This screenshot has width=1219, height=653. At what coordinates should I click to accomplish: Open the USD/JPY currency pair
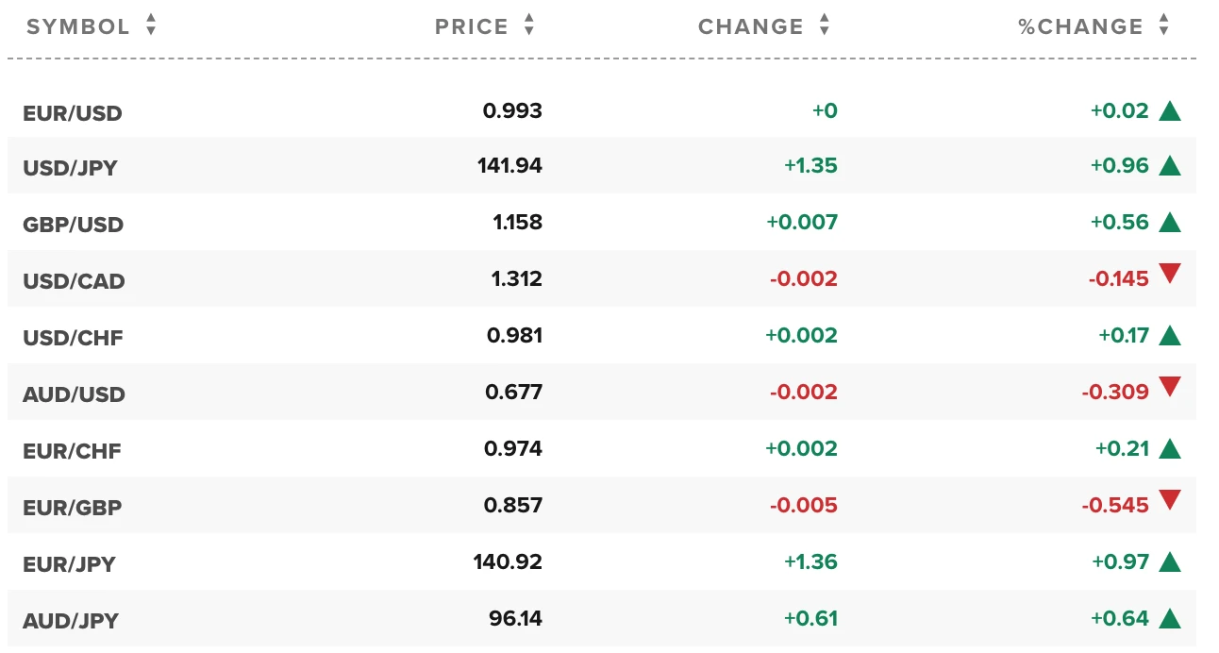72,169
